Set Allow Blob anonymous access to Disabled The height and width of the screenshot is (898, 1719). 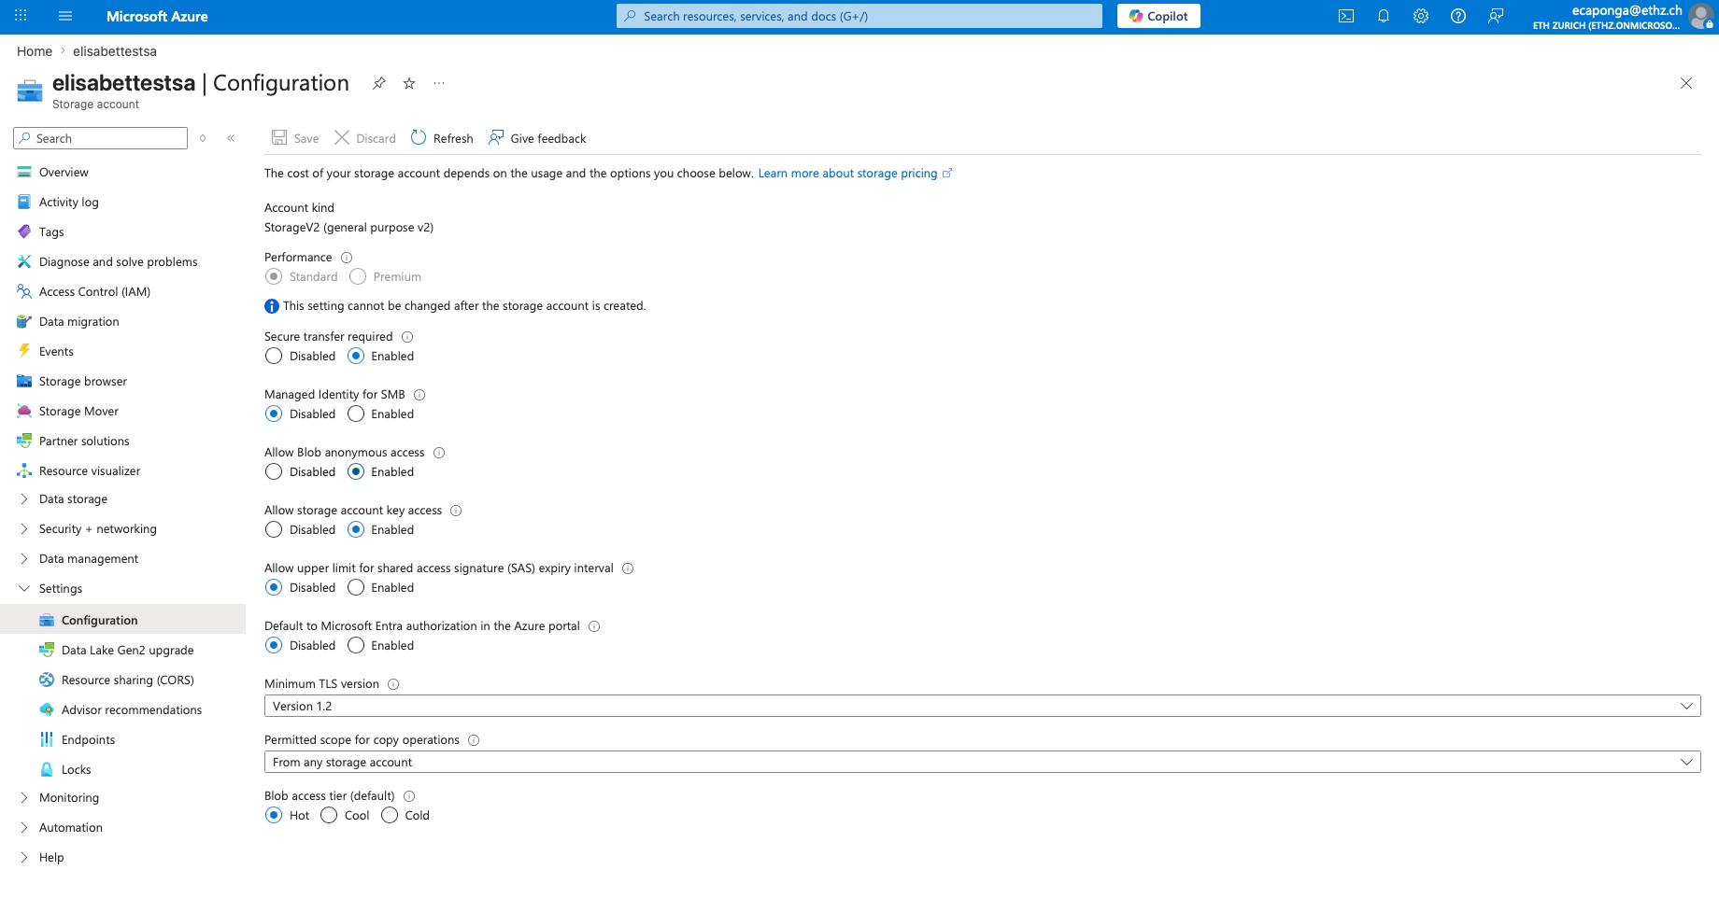point(274,471)
